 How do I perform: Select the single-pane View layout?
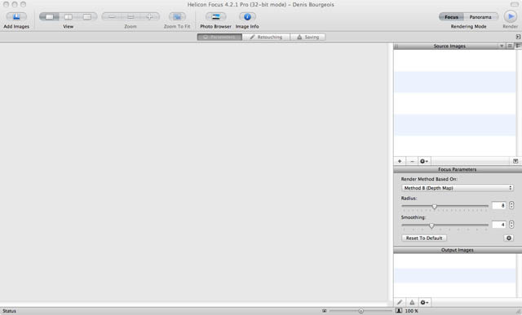(49, 16)
